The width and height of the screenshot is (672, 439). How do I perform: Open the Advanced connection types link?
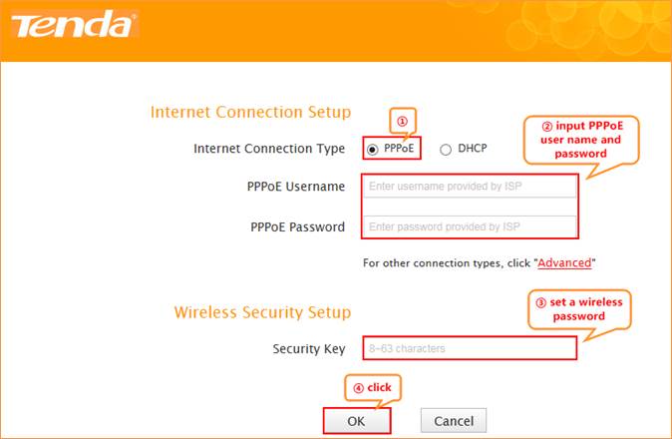coord(564,263)
